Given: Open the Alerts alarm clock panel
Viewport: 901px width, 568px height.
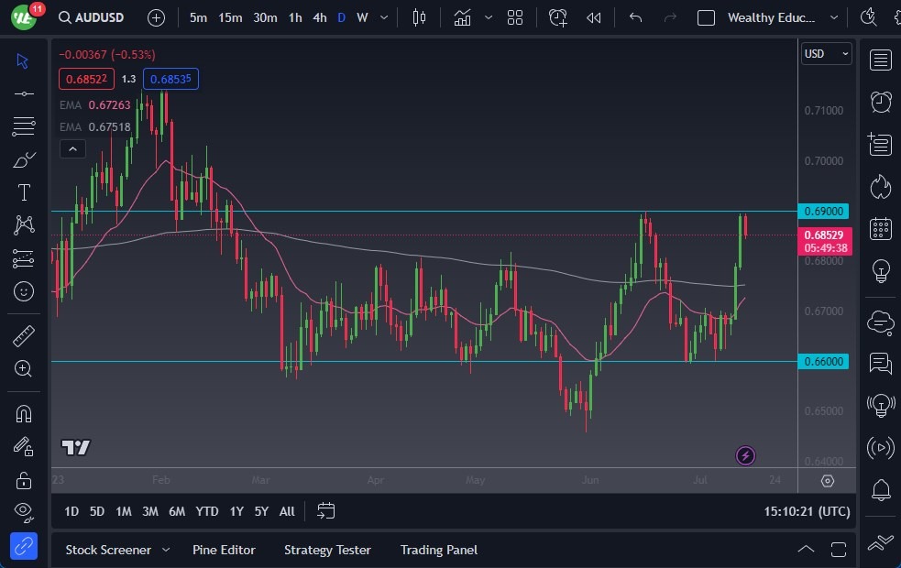Looking at the screenshot, I should (881, 102).
